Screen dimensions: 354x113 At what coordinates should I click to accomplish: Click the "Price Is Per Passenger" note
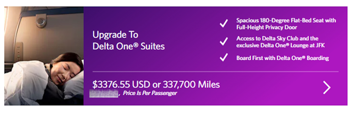[150, 93]
